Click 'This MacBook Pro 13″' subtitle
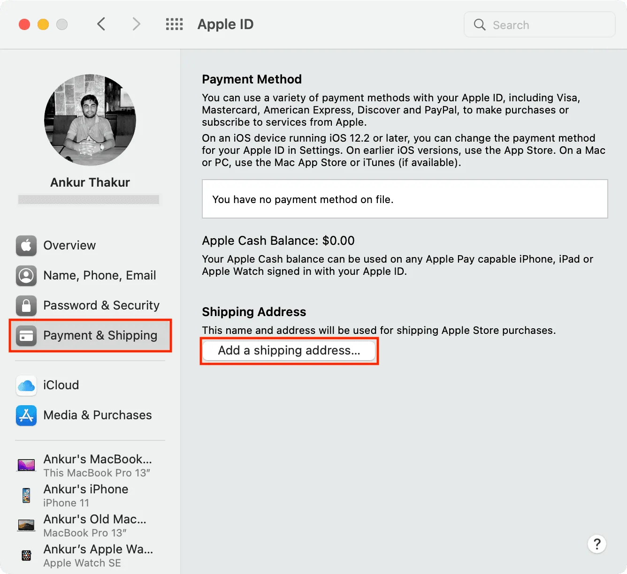Image resolution: width=627 pixels, height=574 pixels. 97,473
